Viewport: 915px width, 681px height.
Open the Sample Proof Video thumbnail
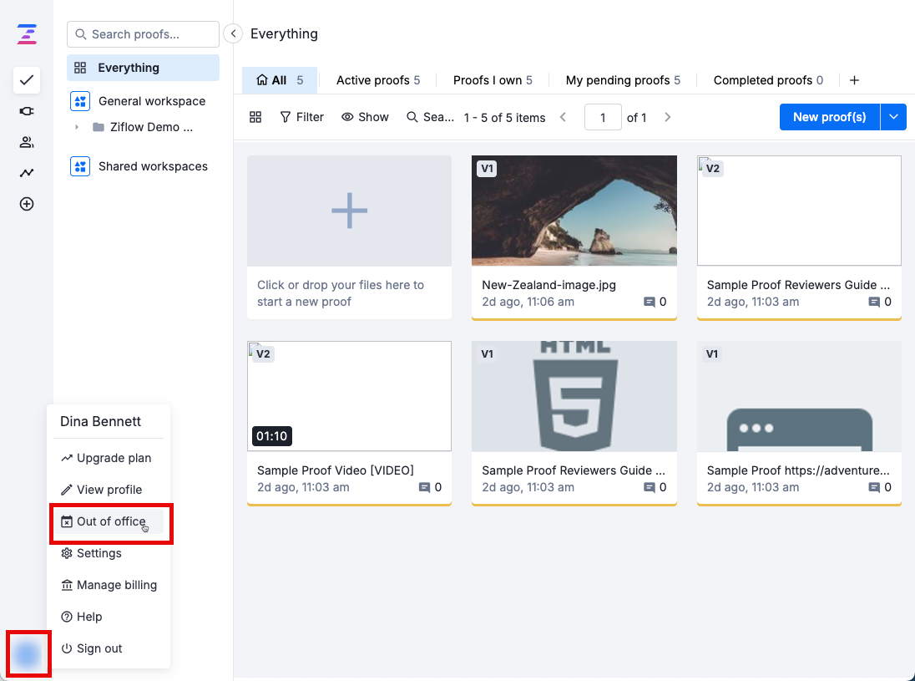(349, 396)
